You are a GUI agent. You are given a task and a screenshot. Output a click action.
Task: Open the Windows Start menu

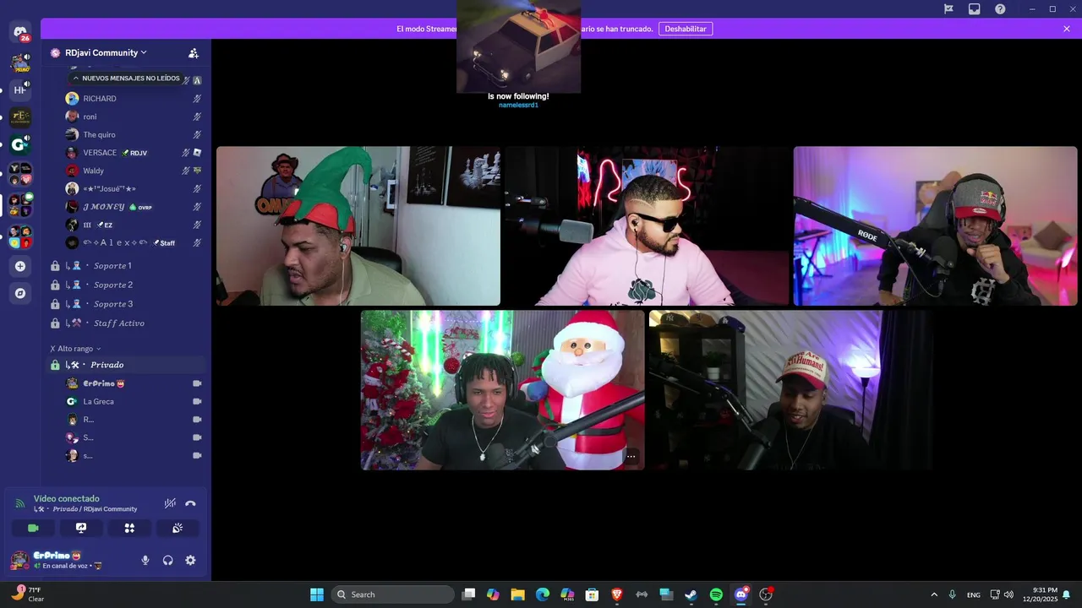pyautogui.click(x=317, y=594)
